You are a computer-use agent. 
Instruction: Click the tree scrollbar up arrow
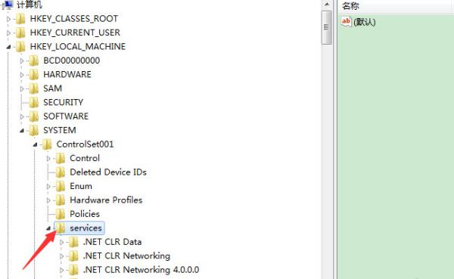pos(327,5)
